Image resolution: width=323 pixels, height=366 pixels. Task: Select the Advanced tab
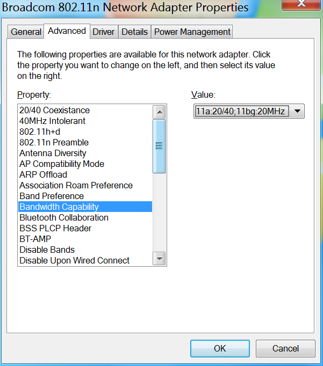click(x=67, y=31)
